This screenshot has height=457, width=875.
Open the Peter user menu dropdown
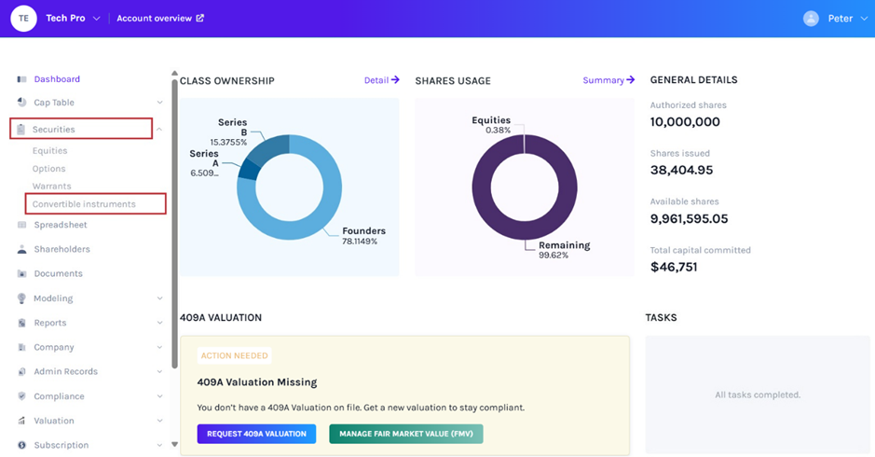point(863,19)
